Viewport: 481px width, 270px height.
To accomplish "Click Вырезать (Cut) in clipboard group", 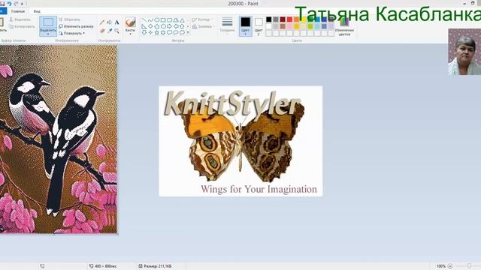I will 20,19.
